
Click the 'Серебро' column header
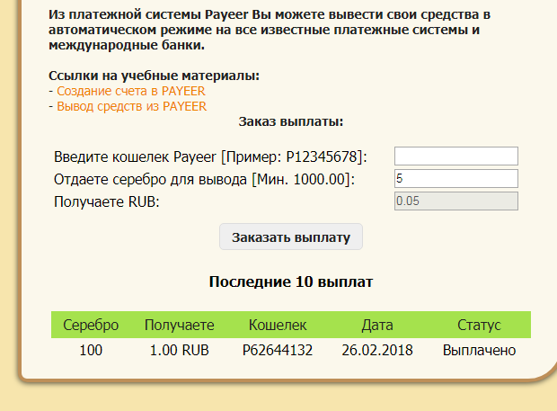91,325
